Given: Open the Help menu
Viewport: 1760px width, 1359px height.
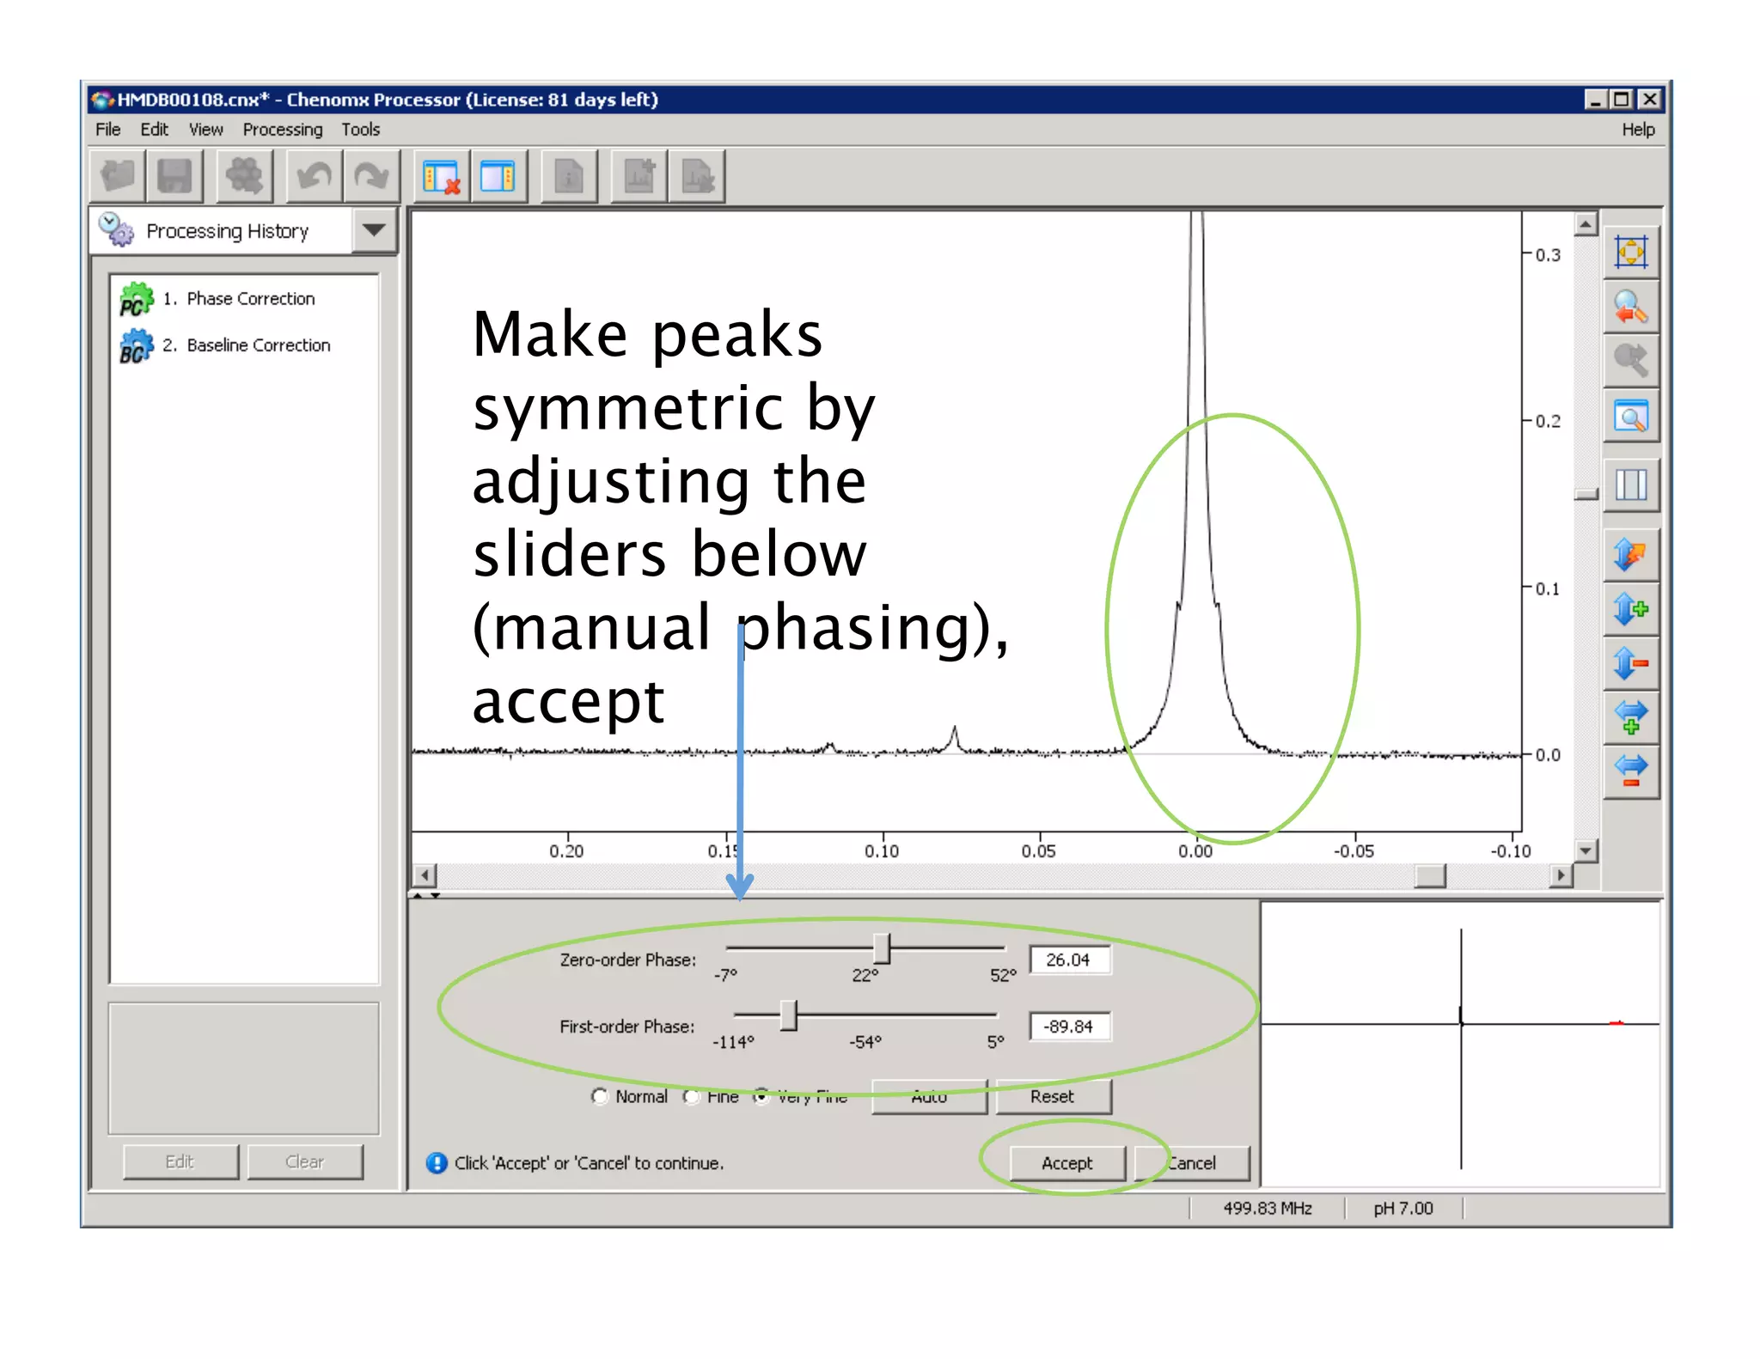Looking at the screenshot, I should pyautogui.click(x=1638, y=130).
